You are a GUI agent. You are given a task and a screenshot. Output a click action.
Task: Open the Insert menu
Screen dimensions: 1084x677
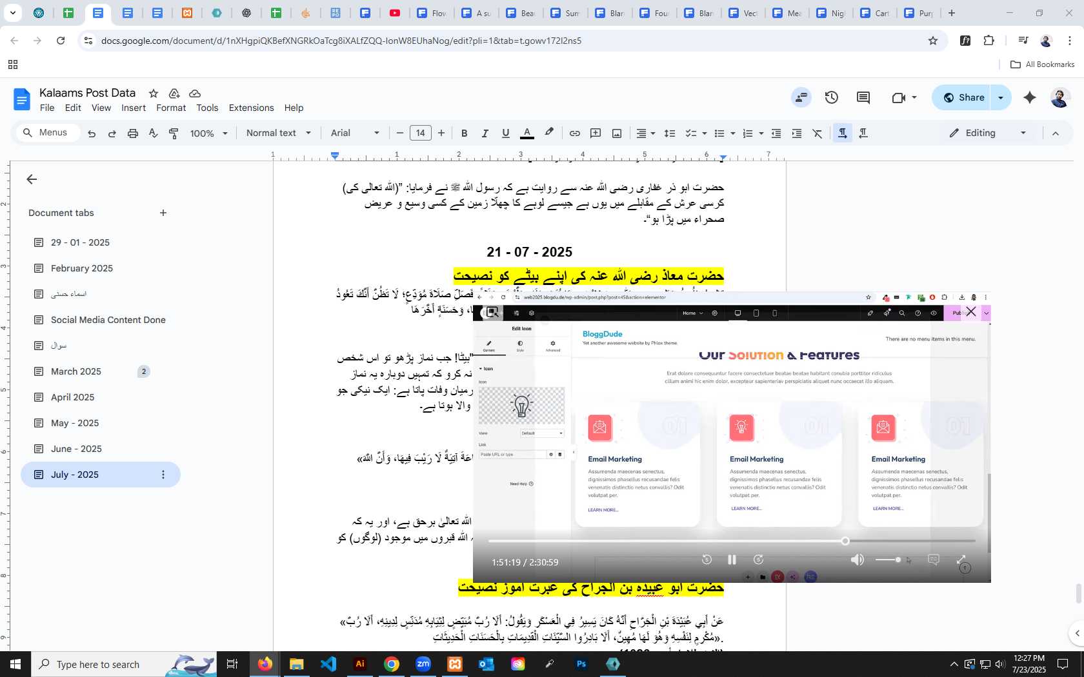134,108
